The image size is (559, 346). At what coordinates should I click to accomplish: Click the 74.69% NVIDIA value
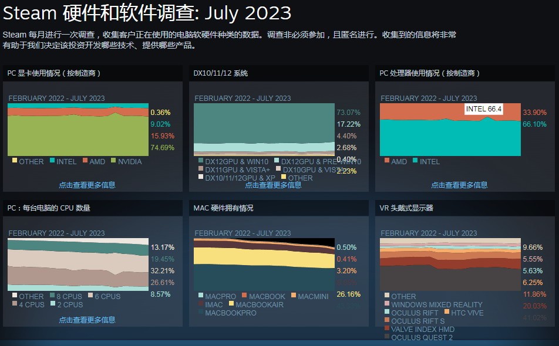(x=163, y=147)
